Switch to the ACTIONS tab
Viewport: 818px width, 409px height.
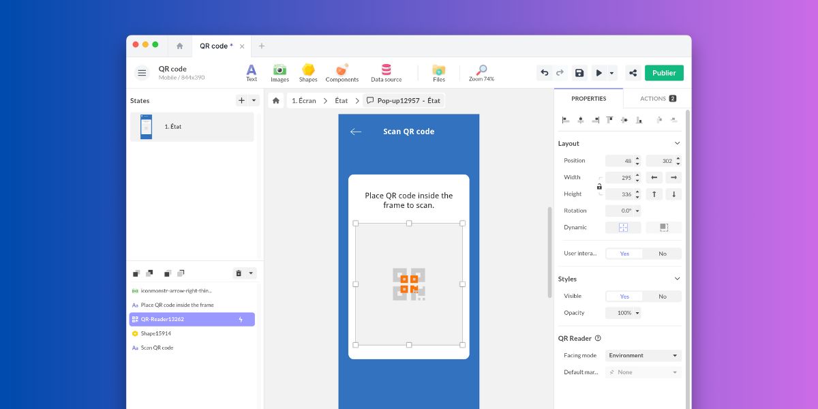pyautogui.click(x=657, y=99)
